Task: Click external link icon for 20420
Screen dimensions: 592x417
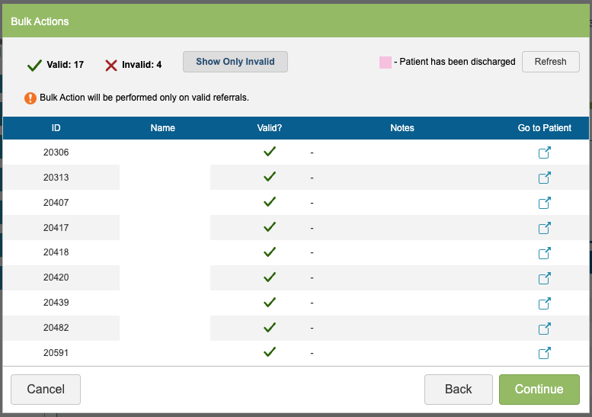Action: point(544,278)
